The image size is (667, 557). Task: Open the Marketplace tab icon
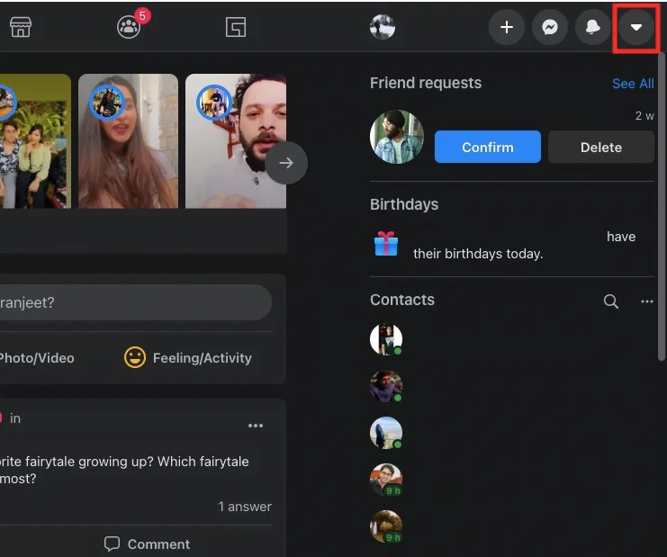point(20,27)
